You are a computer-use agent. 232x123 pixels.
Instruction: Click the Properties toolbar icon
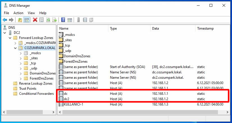(x=42, y=20)
